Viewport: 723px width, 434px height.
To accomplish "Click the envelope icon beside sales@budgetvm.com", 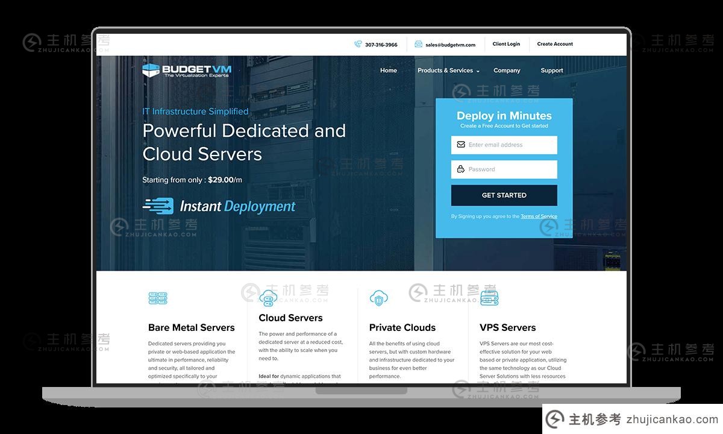I will pos(418,44).
